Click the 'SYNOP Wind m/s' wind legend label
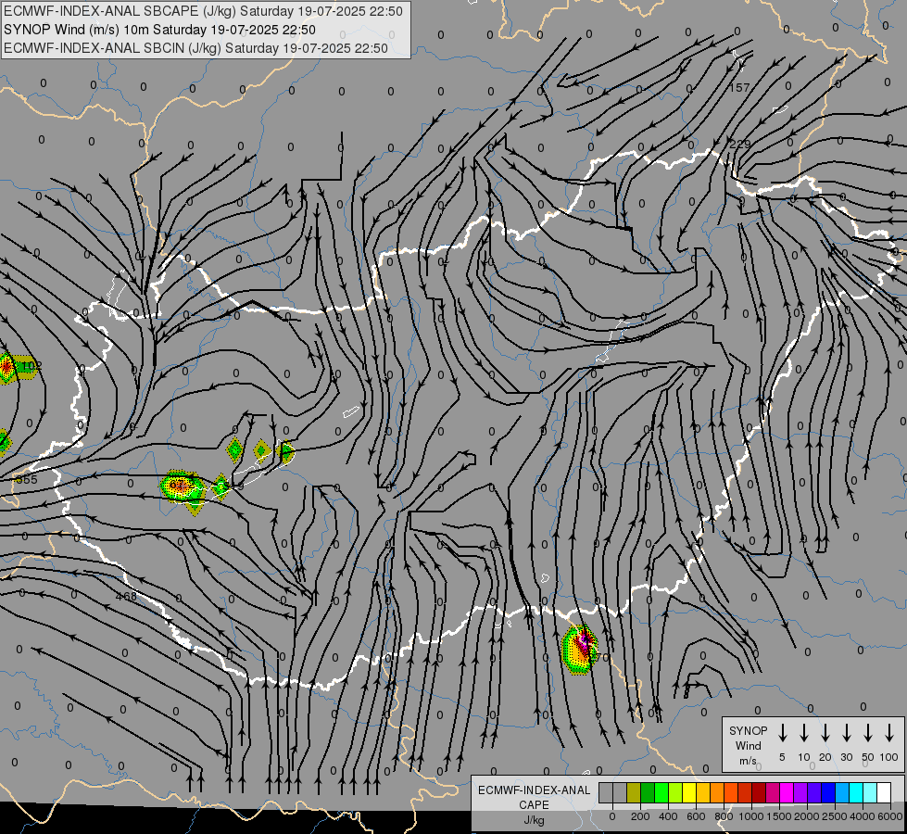Viewport: 907px width, 834px height. [x=748, y=745]
